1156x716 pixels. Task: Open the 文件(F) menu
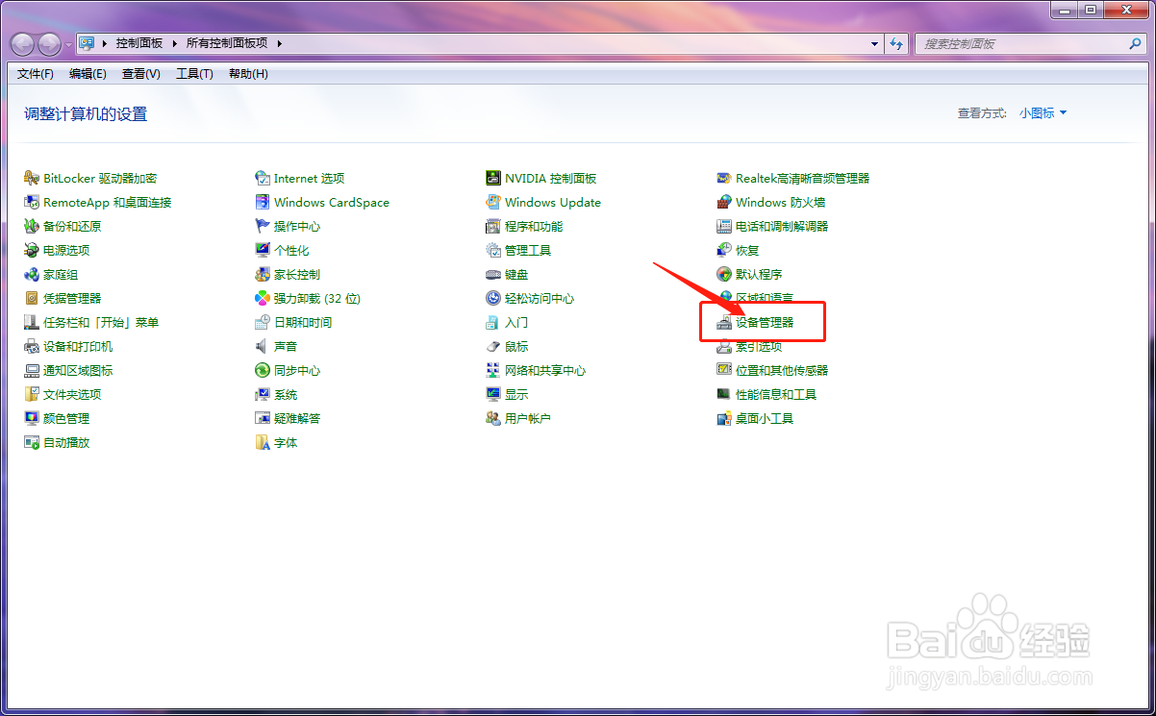(x=36, y=74)
